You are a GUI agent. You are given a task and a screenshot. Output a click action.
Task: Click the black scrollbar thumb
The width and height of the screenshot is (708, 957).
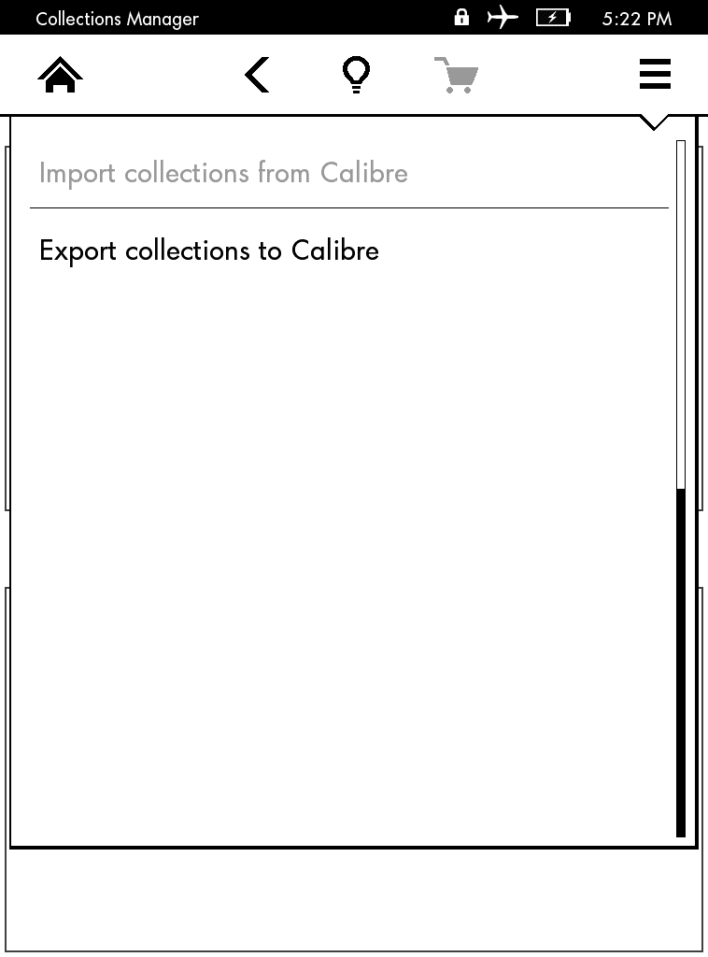[681, 663]
